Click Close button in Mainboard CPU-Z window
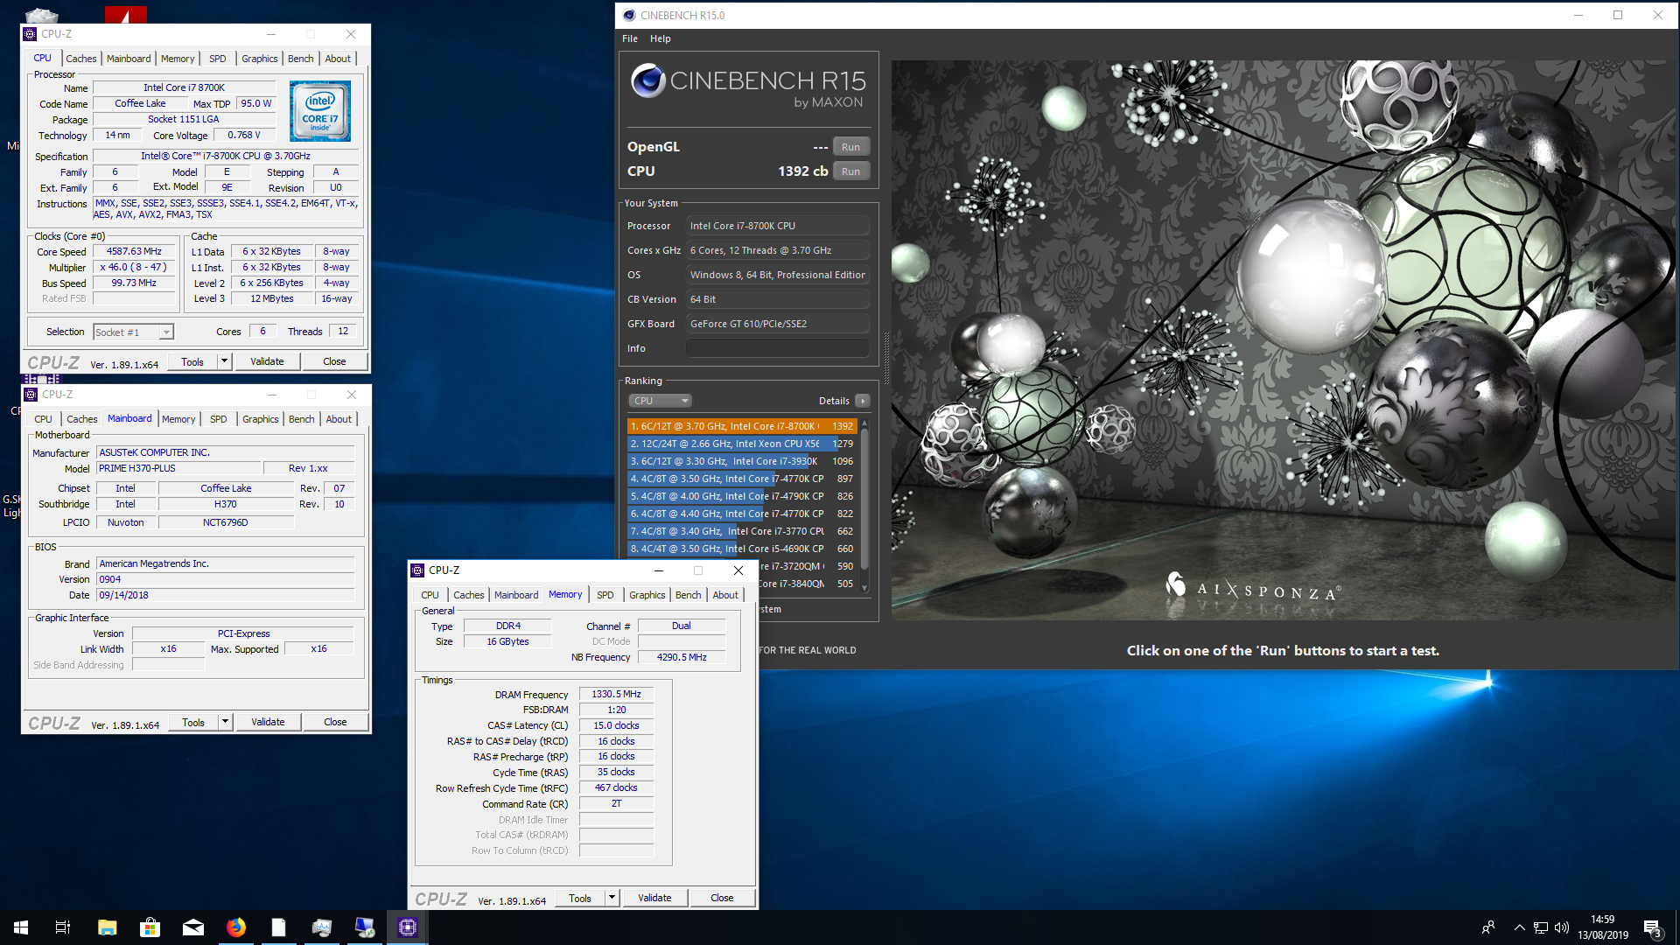Viewport: 1680px width, 945px height. 335,722
